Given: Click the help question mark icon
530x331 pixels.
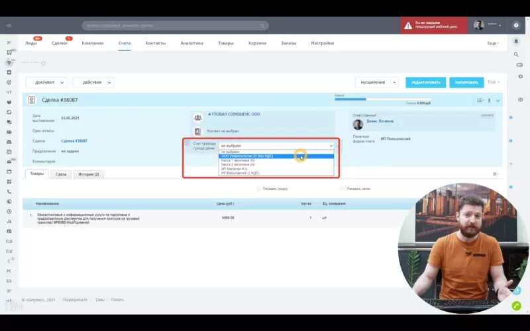Looking at the screenshot, I should point(516,25).
